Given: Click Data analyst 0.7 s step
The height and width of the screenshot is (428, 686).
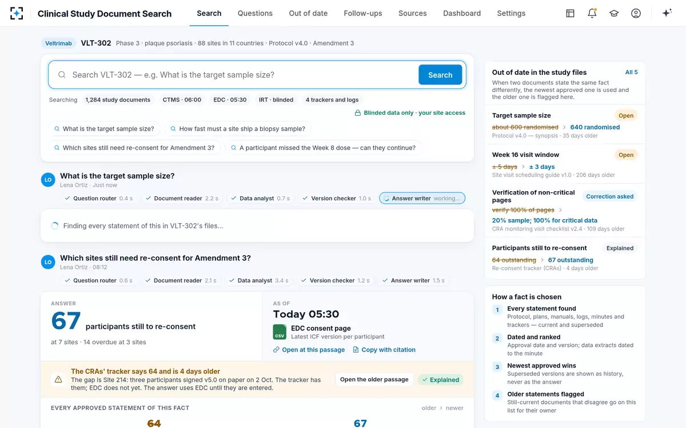Looking at the screenshot, I should (x=260, y=199).
